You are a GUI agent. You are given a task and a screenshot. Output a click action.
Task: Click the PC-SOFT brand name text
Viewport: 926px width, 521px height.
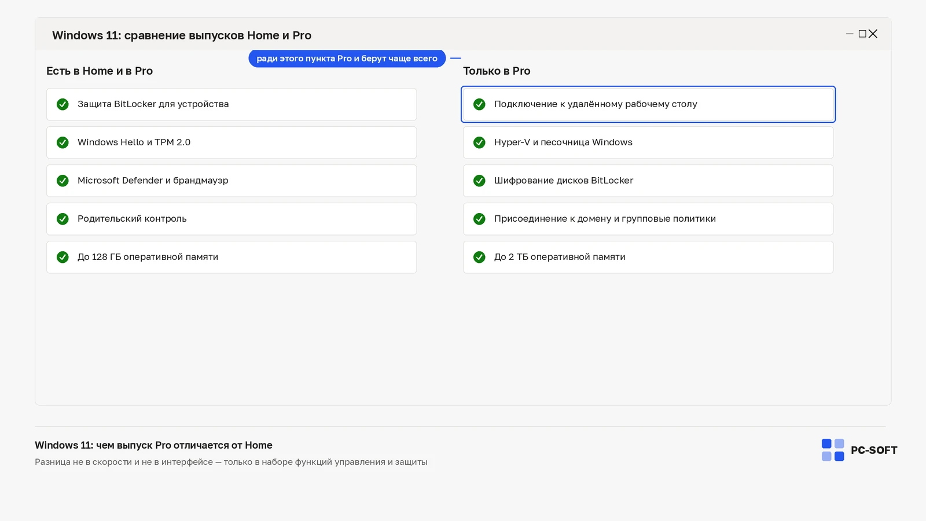pyautogui.click(x=874, y=450)
